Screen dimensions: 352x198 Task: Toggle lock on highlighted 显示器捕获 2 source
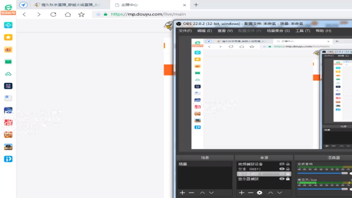(288, 174)
